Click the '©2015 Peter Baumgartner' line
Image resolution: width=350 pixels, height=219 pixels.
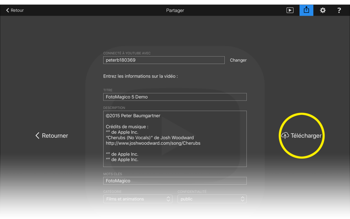[133, 116]
